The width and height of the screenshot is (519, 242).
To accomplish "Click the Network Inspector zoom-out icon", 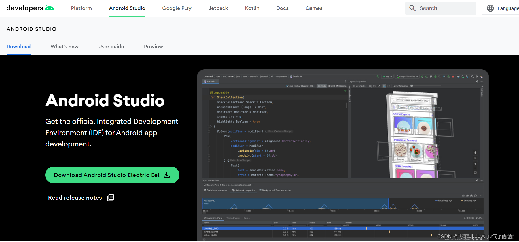I will (x=463, y=196).
